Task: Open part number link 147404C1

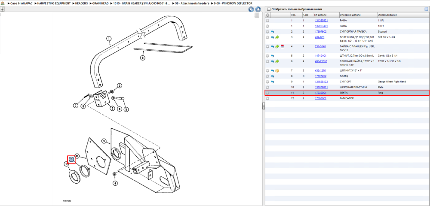Action: (x=321, y=56)
